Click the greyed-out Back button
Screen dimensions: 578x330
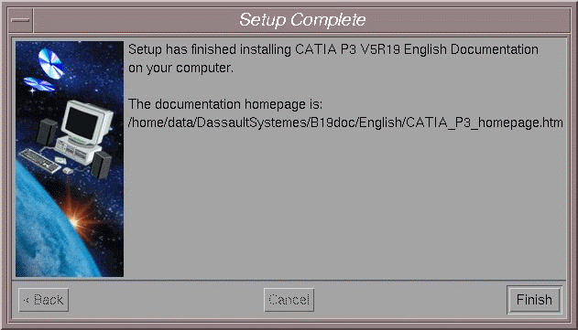[43, 300]
